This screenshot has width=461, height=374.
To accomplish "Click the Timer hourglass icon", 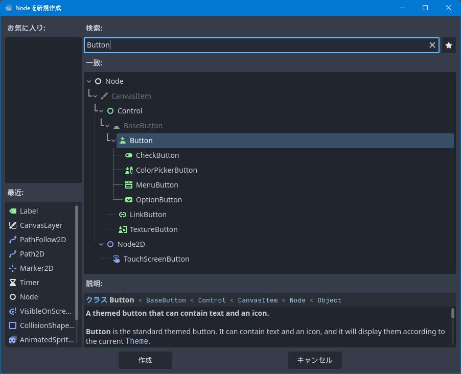I will tap(13, 283).
